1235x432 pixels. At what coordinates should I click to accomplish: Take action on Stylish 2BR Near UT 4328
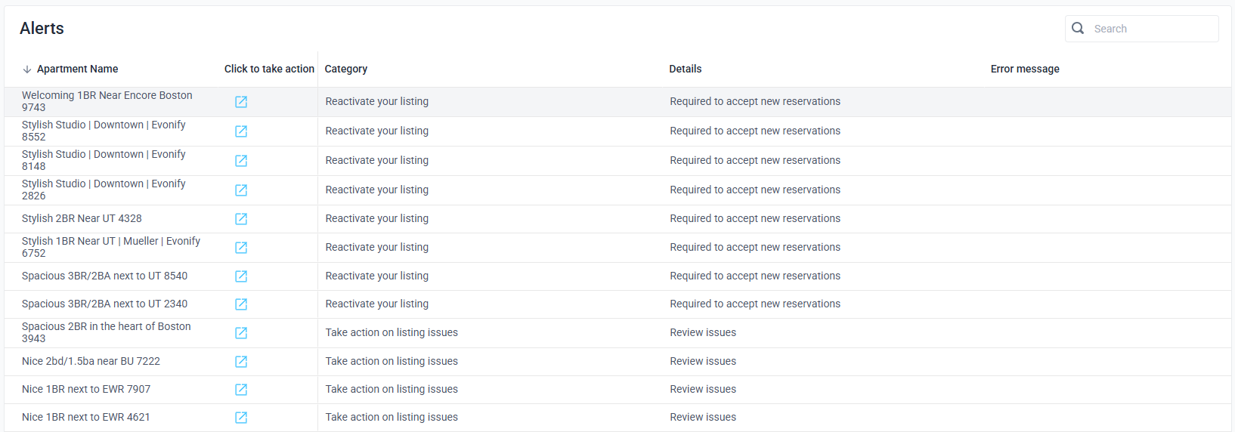click(241, 219)
